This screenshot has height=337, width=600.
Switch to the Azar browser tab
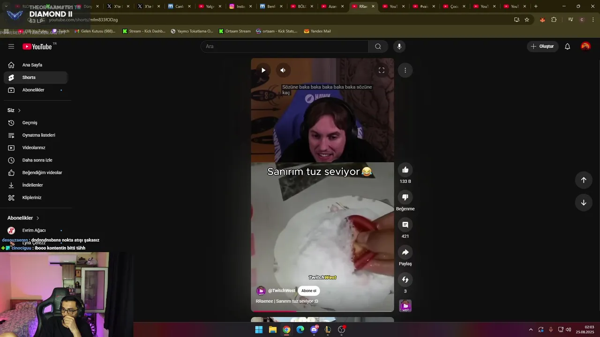coord(332,7)
